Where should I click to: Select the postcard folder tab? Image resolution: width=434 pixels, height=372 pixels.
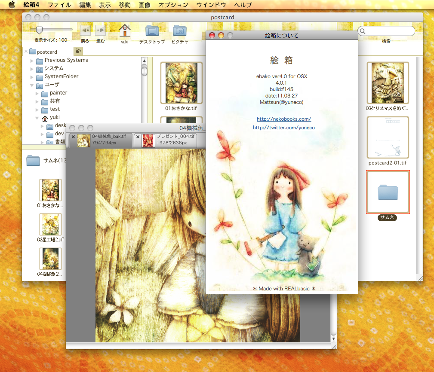pyautogui.click(x=47, y=52)
